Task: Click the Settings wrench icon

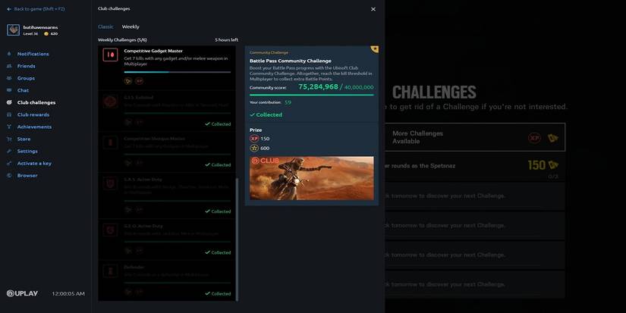Action: coord(9,151)
